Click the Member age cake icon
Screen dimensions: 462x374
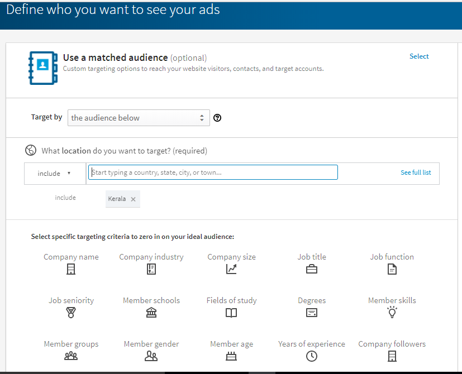click(x=231, y=356)
